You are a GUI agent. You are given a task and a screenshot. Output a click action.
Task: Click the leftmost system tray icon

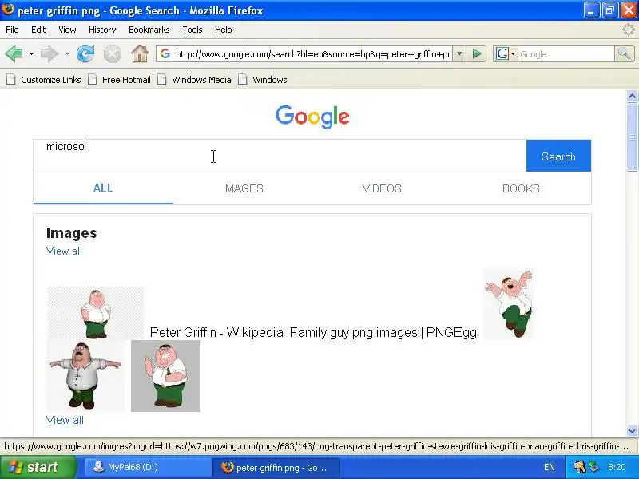click(580, 467)
